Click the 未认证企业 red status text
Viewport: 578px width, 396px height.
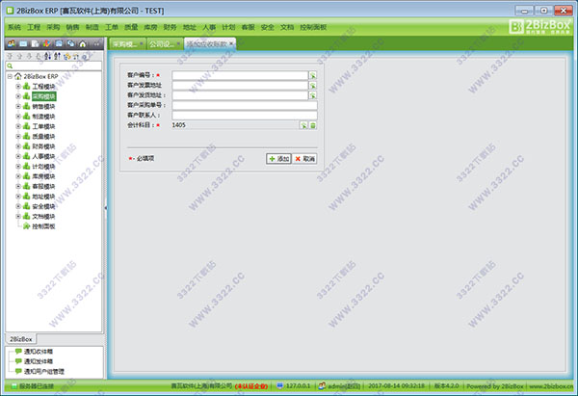point(251,386)
